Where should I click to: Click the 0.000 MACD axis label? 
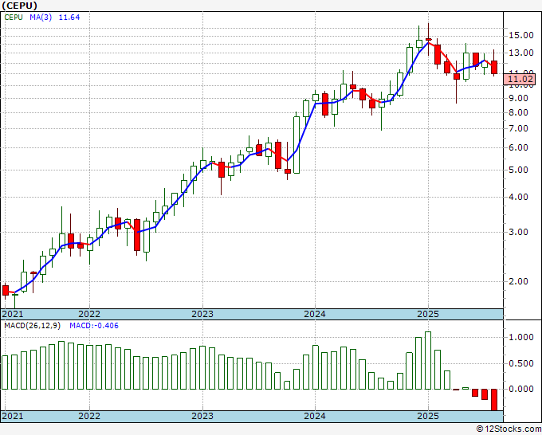click(x=521, y=390)
